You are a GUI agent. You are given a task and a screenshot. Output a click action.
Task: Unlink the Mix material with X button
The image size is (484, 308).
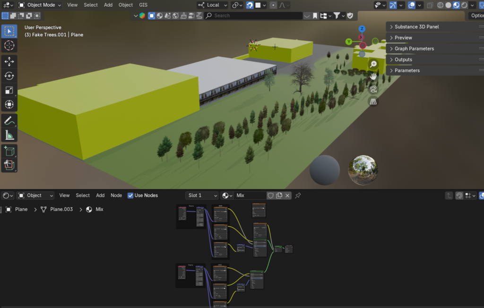287,196
